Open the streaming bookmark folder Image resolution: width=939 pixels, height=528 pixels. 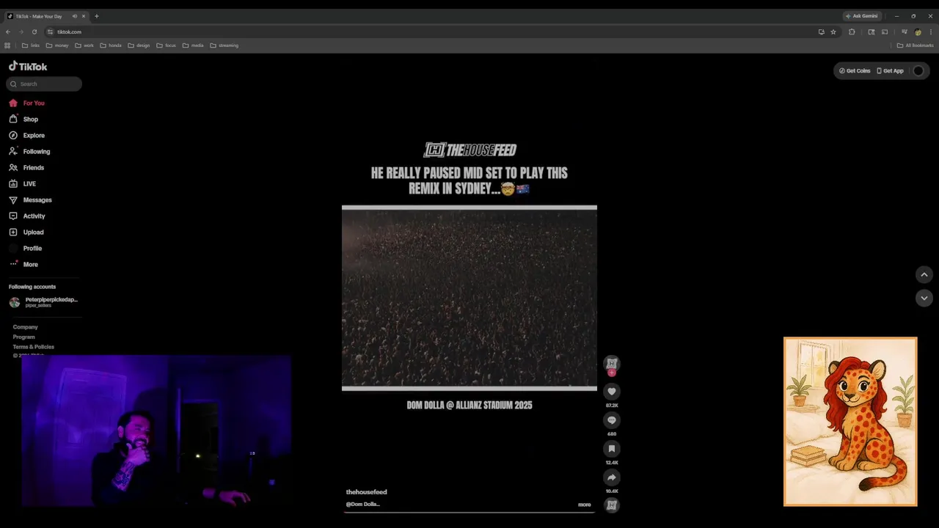(x=224, y=45)
